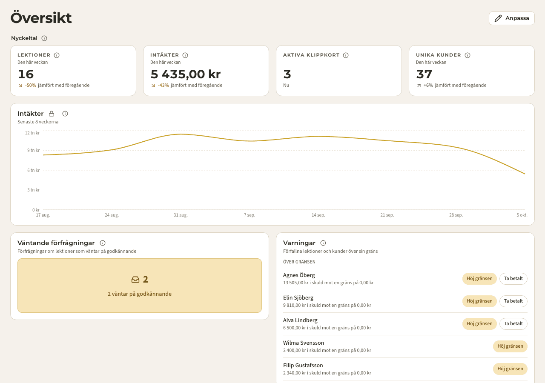Viewport: 545px width, 383px height.
Task: Open the '2 väntar på godkännande' requests box
Action: click(140, 286)
